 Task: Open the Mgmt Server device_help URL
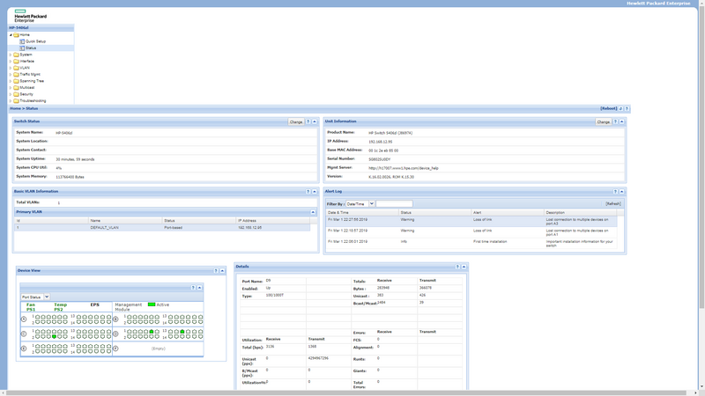(404, 168)
